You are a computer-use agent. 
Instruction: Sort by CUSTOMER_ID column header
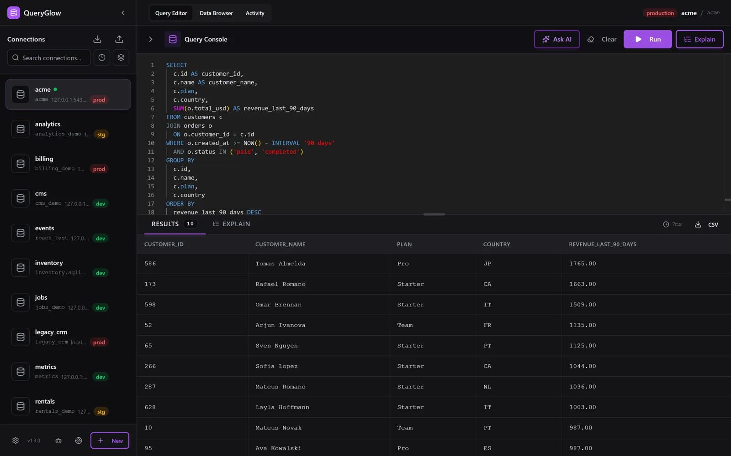click(x=164, y=244)
